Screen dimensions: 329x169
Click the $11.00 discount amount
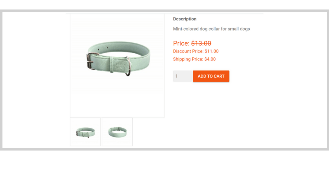[x=212, y=51]
